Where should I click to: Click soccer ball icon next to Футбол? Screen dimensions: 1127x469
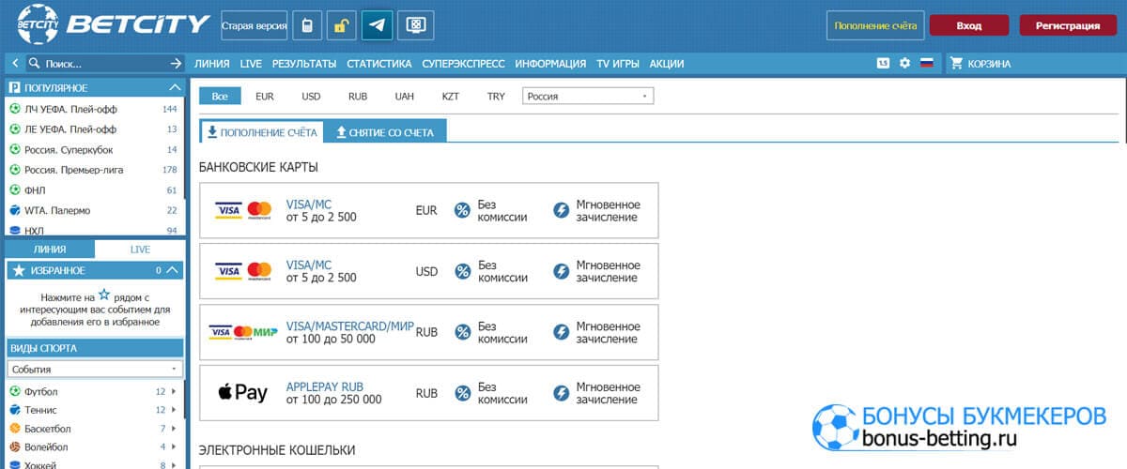[15, 391]
